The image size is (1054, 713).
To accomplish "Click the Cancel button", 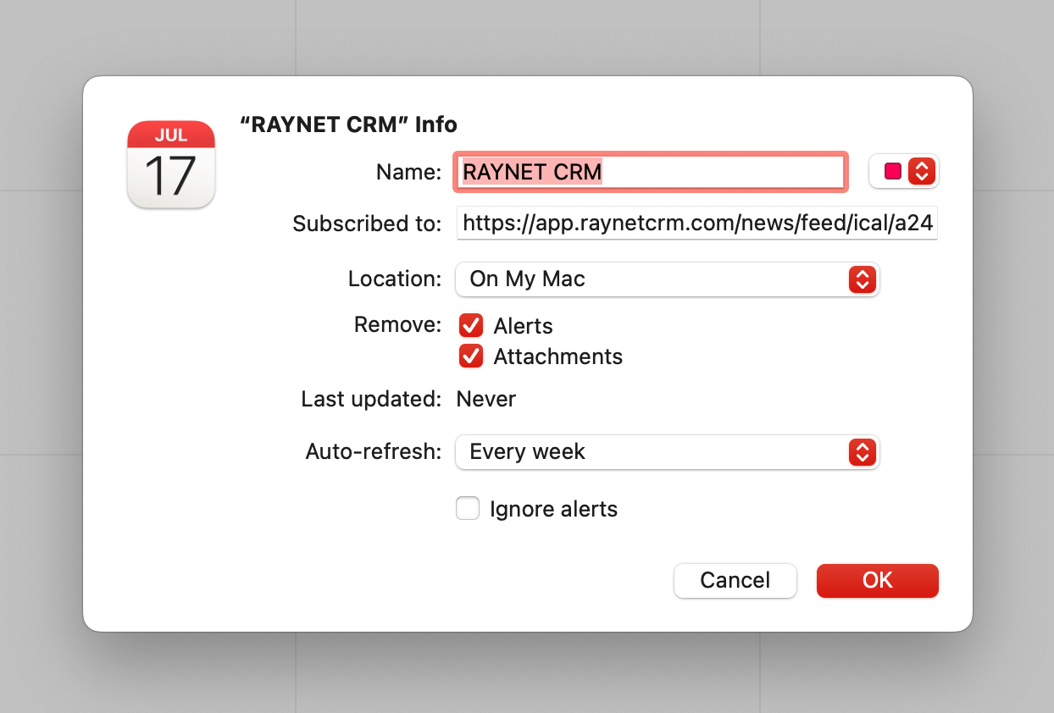I will coord(735,581).
